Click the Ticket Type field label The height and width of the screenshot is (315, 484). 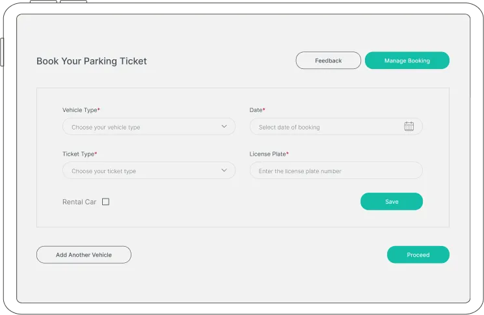78,154
